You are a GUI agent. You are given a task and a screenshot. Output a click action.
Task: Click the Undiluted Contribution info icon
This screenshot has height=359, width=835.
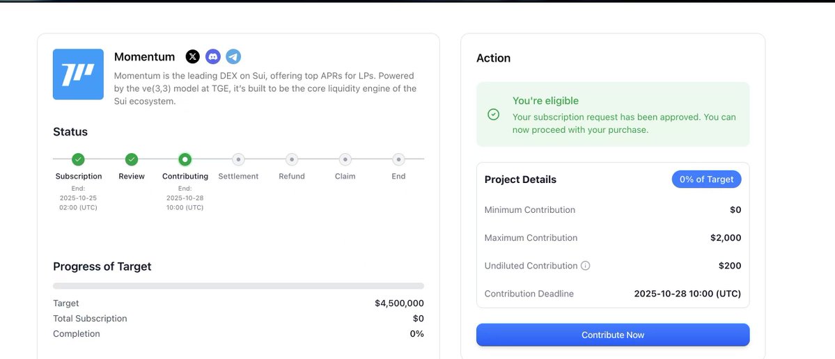pyautogui.click(x=586, y=266)
